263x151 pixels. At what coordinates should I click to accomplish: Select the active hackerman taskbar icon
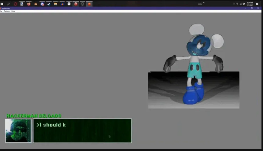coord(89,4)
